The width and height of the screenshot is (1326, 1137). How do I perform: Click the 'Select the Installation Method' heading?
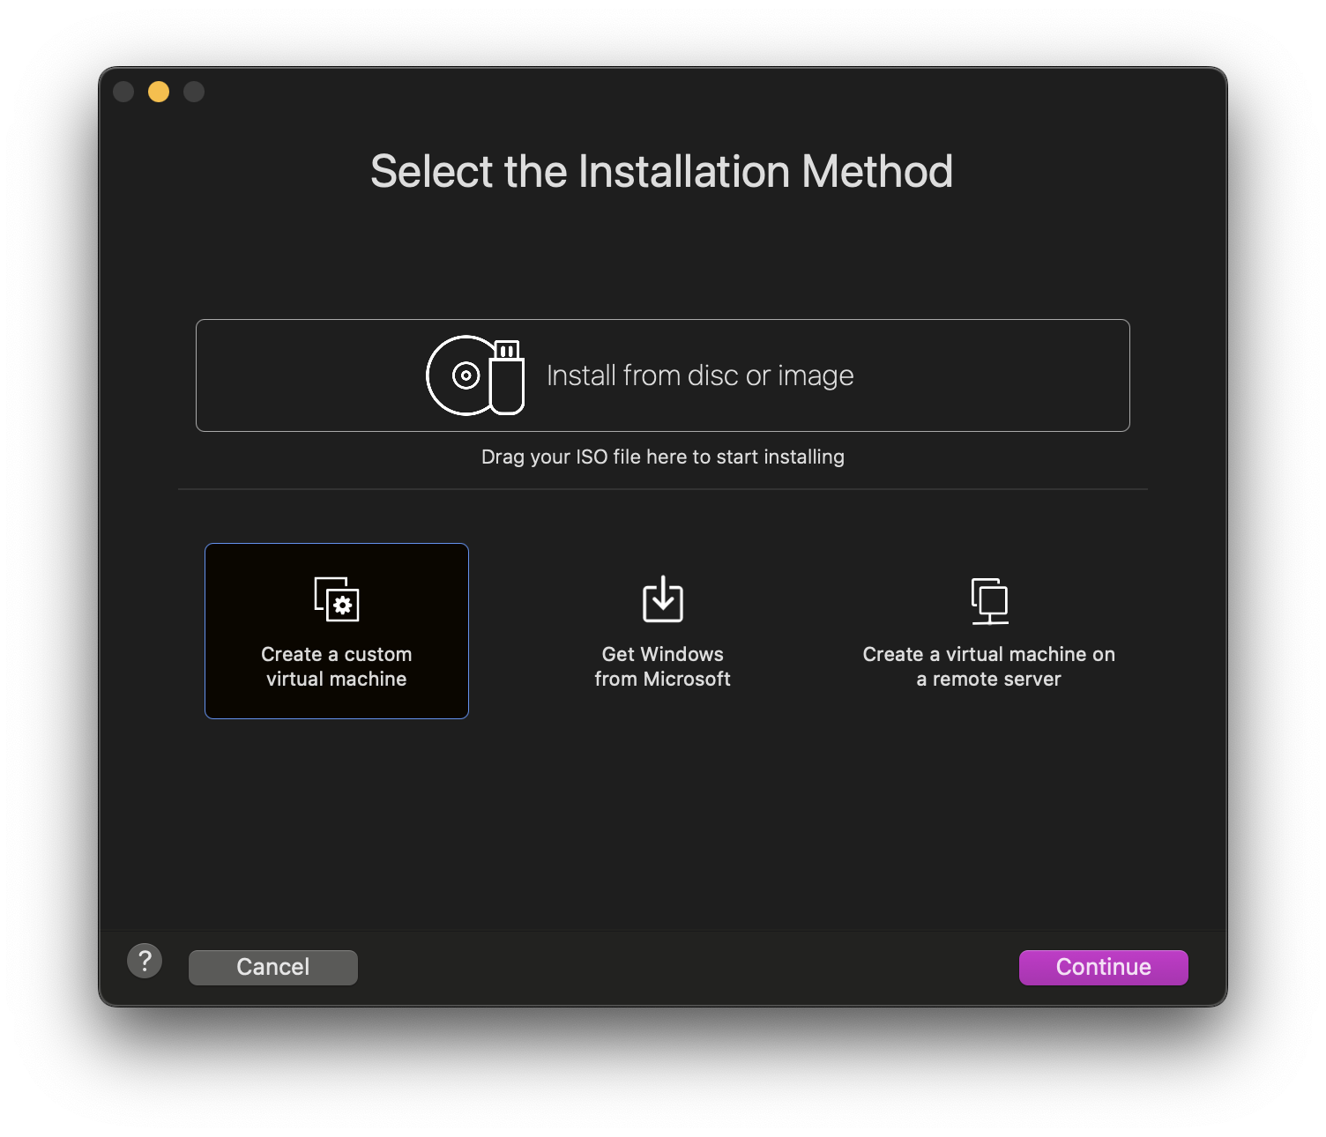pos(662,171)
